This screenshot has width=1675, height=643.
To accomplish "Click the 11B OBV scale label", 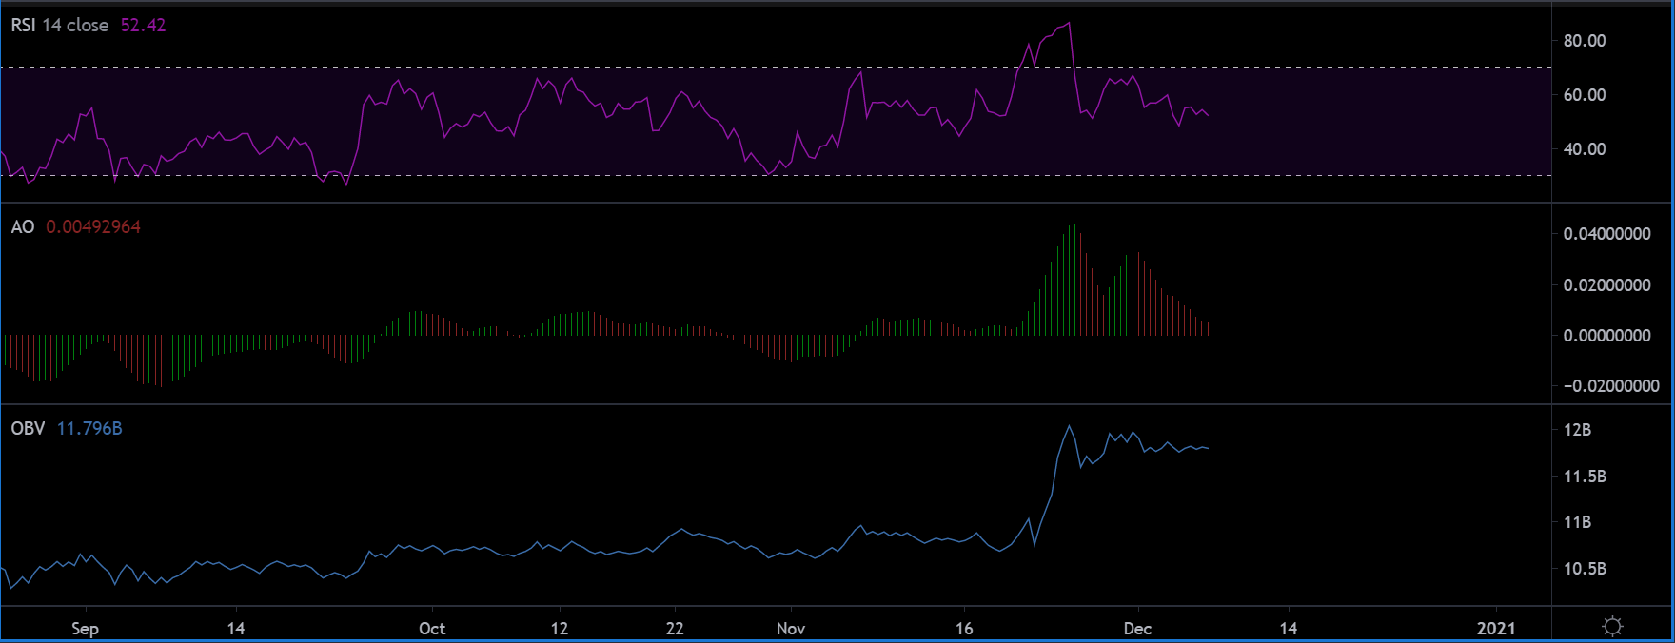I will (1578, 522).
